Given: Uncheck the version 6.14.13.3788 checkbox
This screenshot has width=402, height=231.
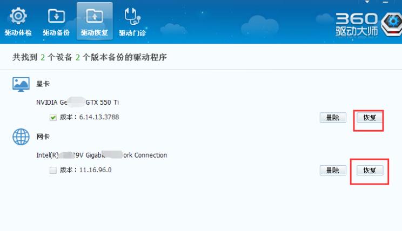Looking at the screenshot, I should pyautogui.click(x=53, y=118).
